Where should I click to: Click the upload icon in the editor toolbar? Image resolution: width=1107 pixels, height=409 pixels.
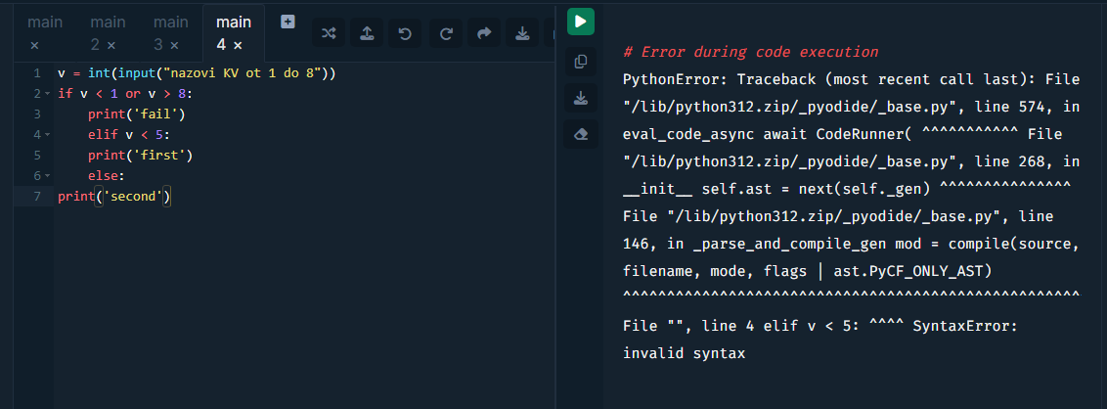pos(367,33)
